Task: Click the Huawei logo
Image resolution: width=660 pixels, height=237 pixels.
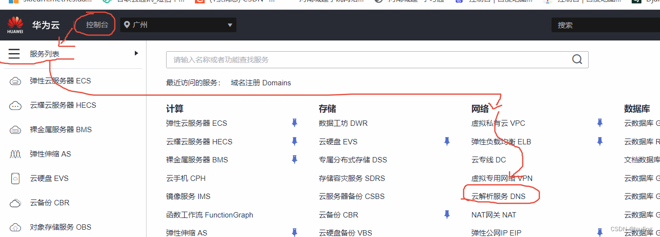Action: point(15,25)
